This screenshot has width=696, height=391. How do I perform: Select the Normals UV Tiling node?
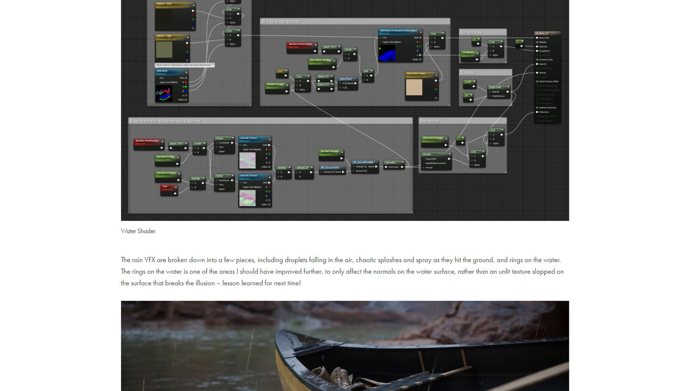pyautogui.click(x=167, y=161)
